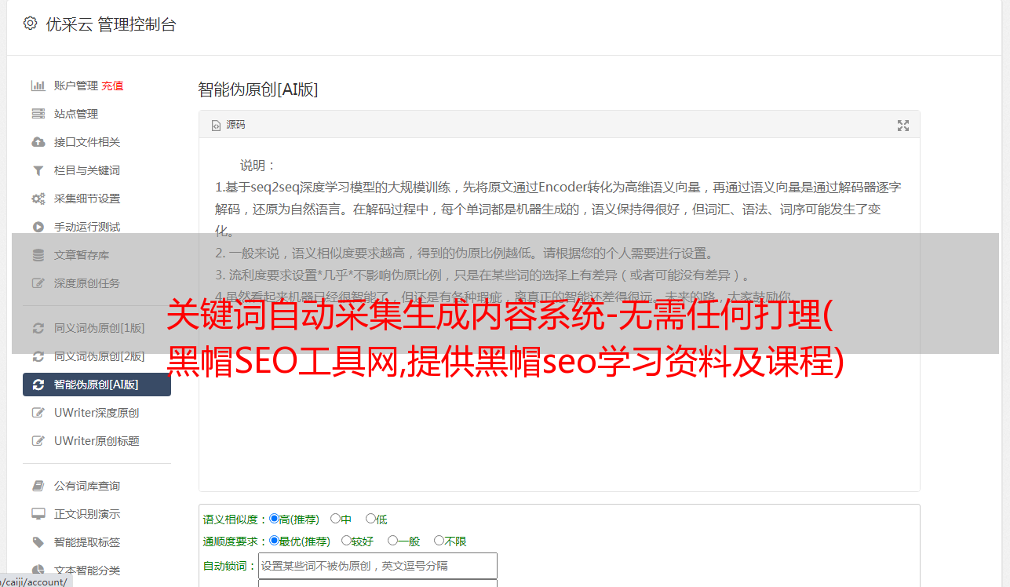Image resolution: width=1010 pixels, height=587 pixels.
Task: Click the 自动锁词 input field
Action: 377,565
